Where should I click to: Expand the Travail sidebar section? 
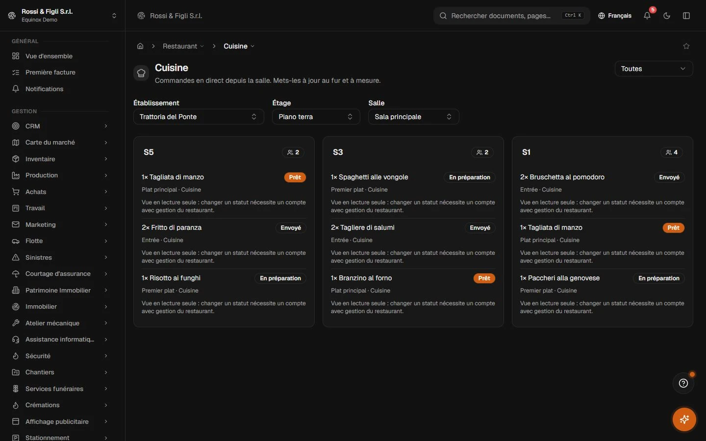tap(60, 208)
